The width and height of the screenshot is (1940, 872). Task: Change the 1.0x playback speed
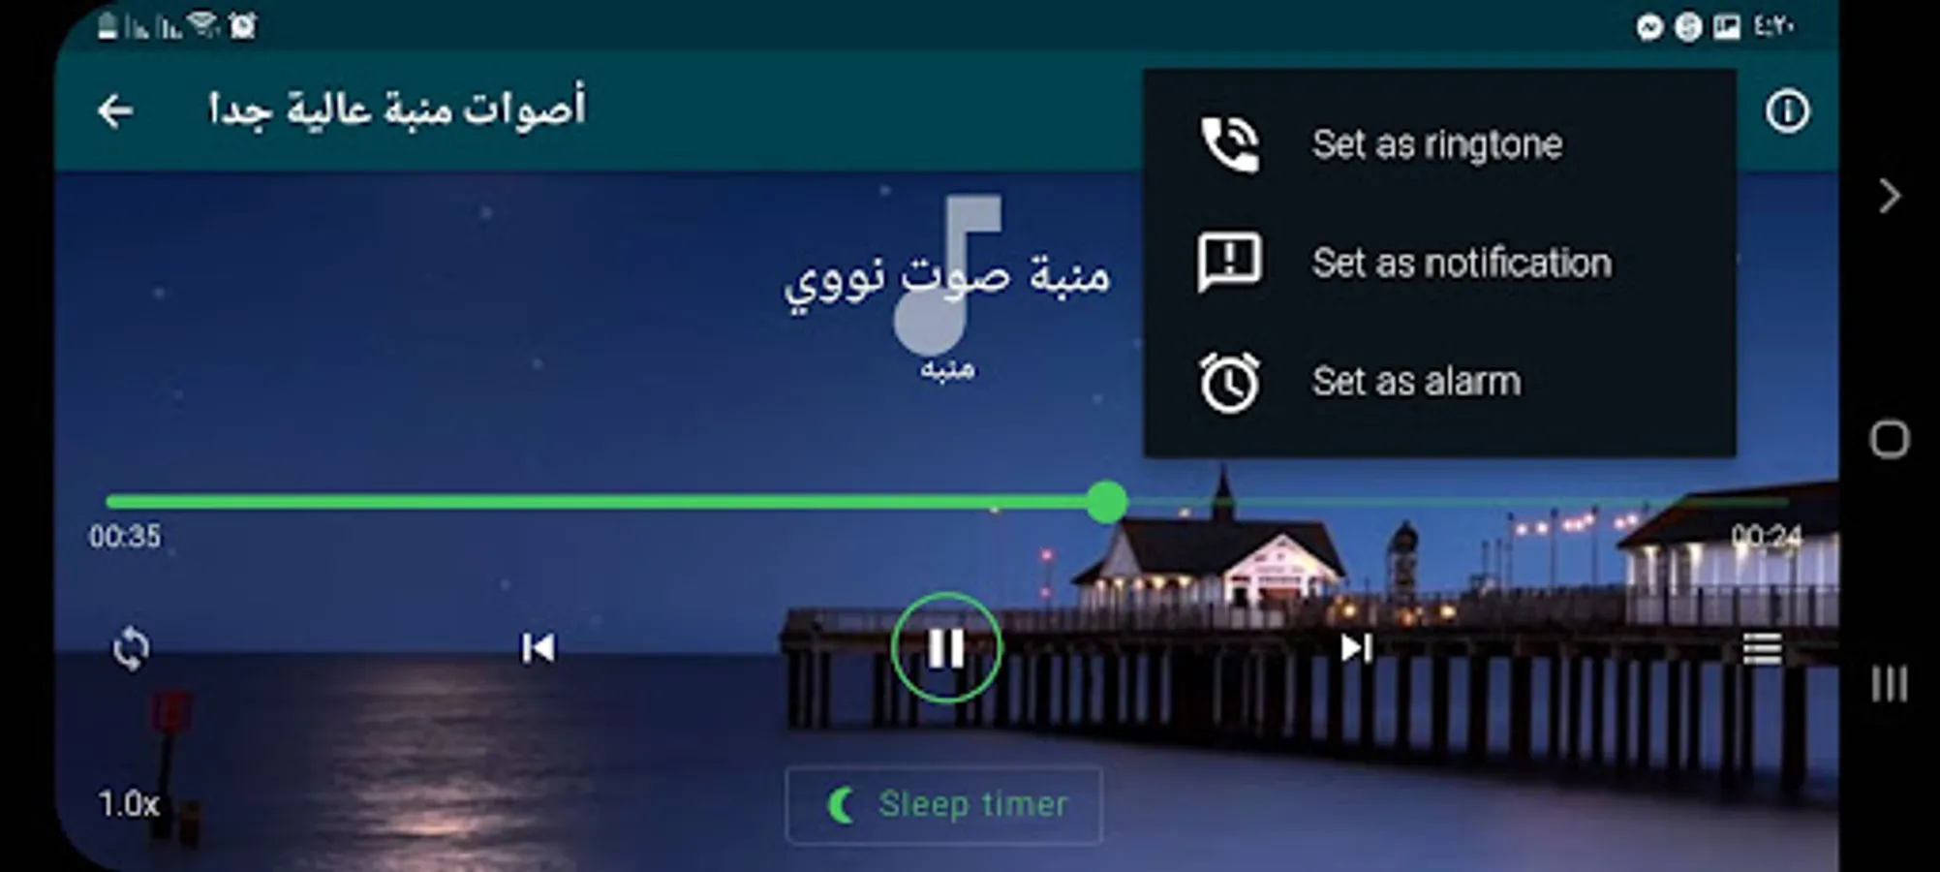tap(128, 803)
